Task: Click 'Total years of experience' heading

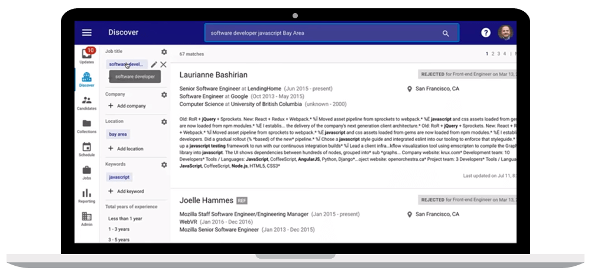Action: click(131, 207)
